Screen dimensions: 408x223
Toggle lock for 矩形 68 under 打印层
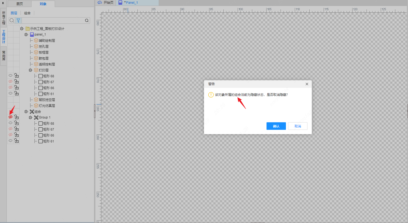pos(17,76)
